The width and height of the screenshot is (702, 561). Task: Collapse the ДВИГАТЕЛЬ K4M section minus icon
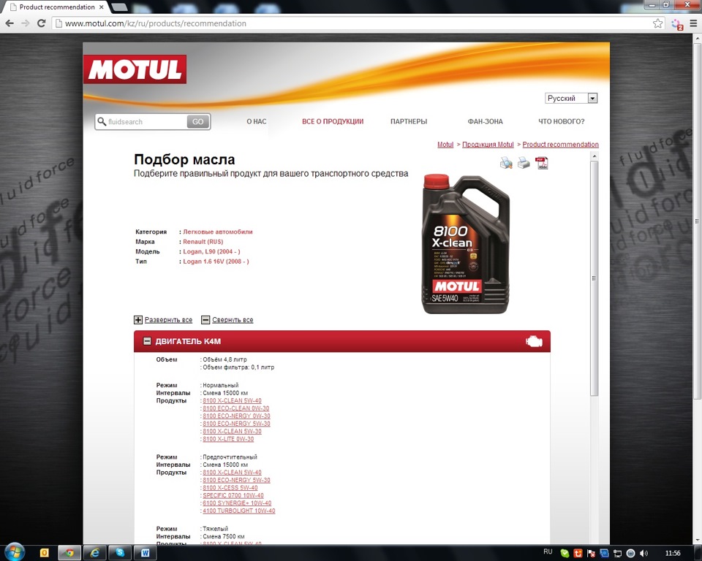point(147,341)
